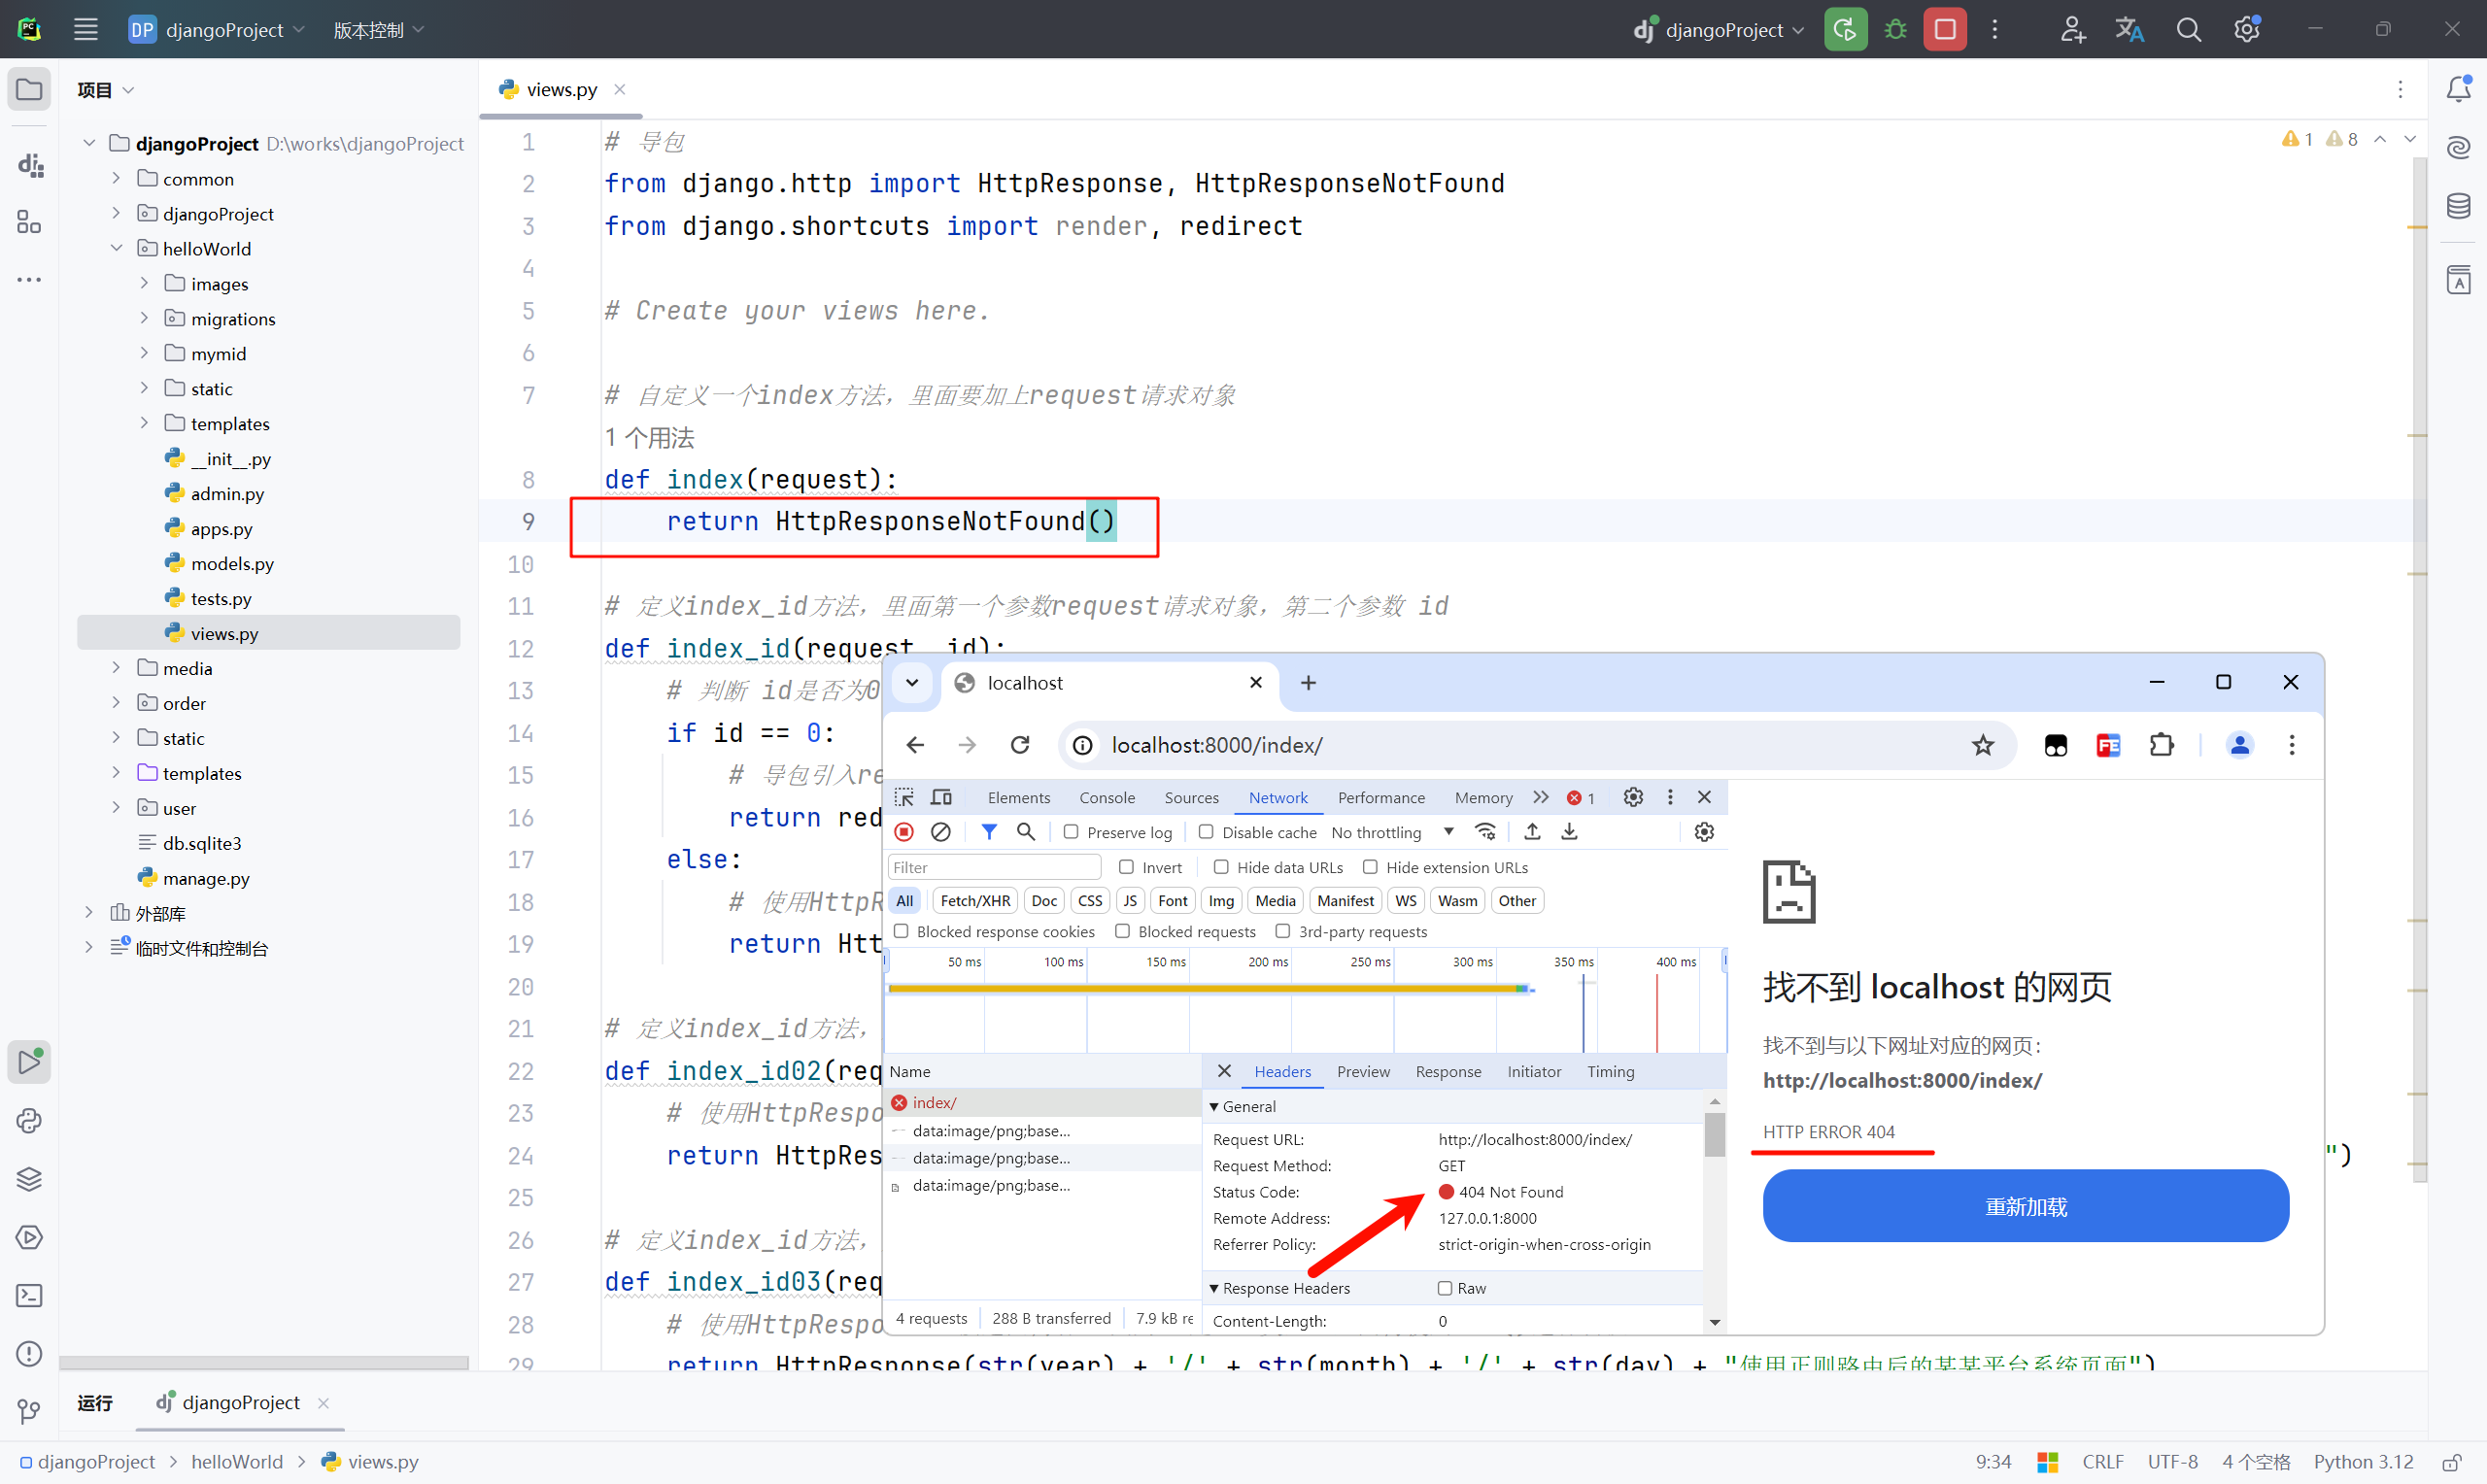
Task: Open the PyCharm main hamburger menu
Action: click(86, 29)
